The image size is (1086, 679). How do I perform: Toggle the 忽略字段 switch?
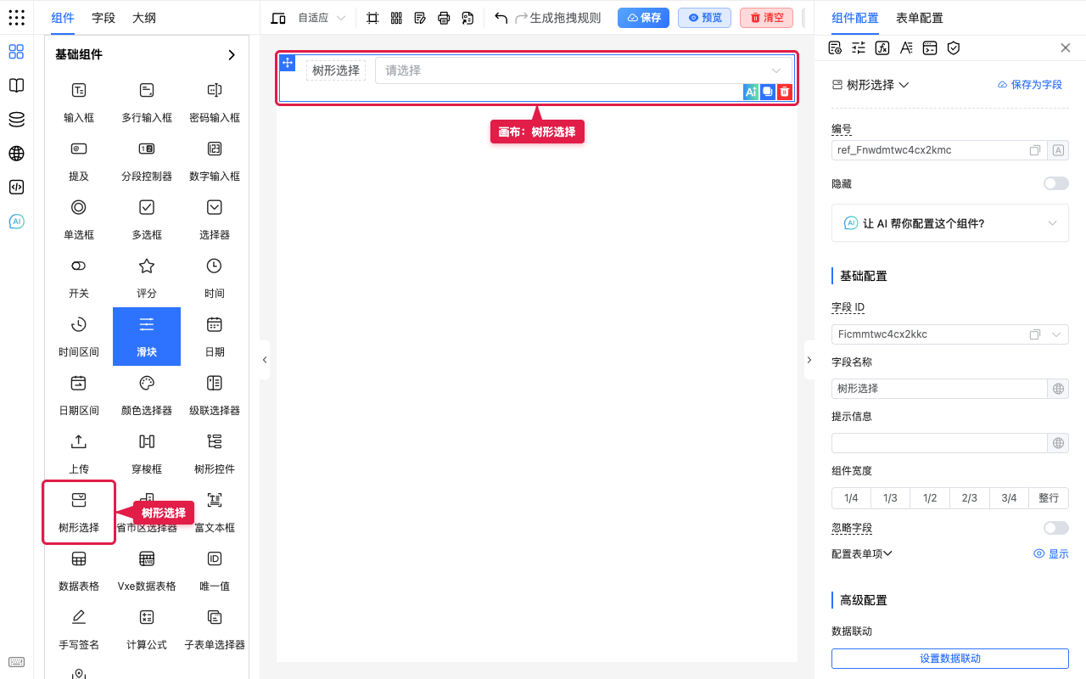pos(1056,528)
